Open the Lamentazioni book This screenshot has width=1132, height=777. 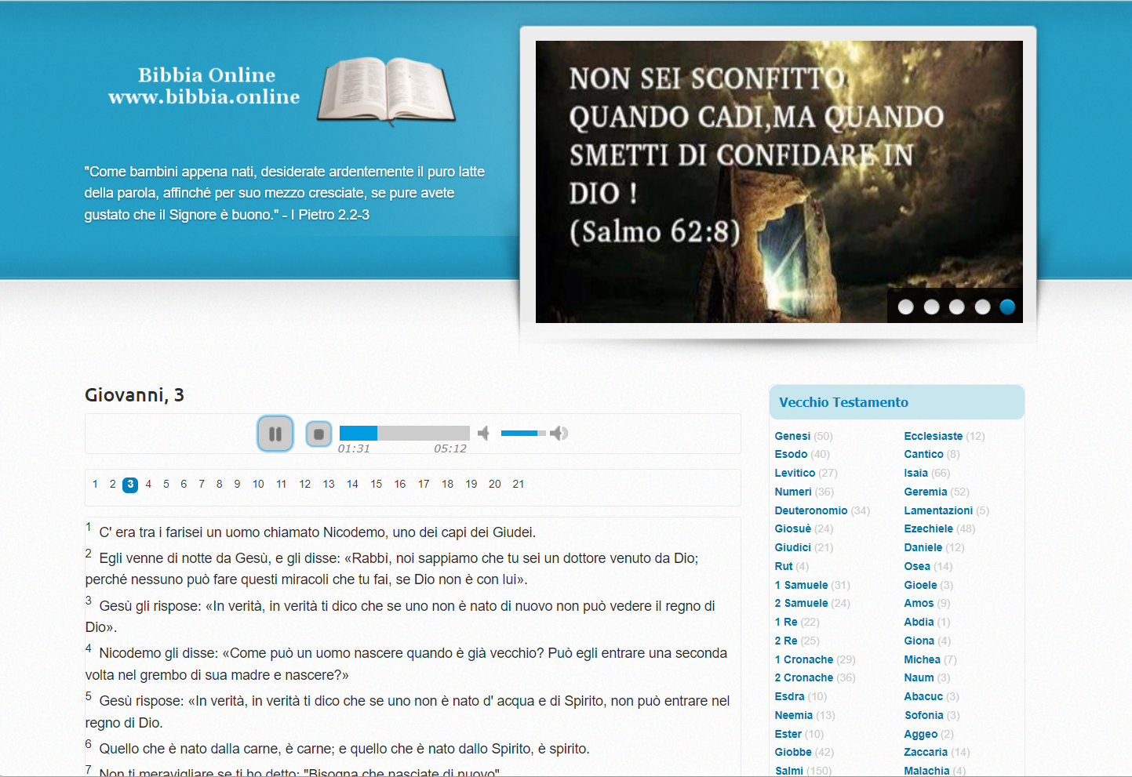pyautogui.click(x=937, y=510)
